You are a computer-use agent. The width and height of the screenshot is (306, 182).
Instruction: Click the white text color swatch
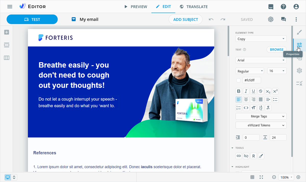pos(238,80)
